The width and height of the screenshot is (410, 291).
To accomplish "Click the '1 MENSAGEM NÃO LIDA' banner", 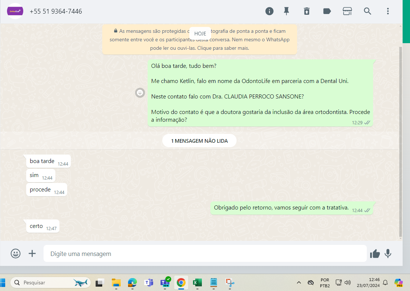I will tap(199, 141).
